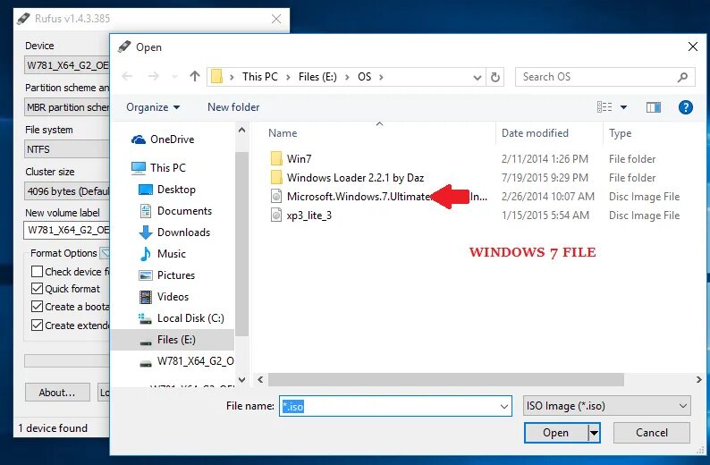Open ISO Image file type dropdown
Screen dimensions: 710x465
coord(607,406)
